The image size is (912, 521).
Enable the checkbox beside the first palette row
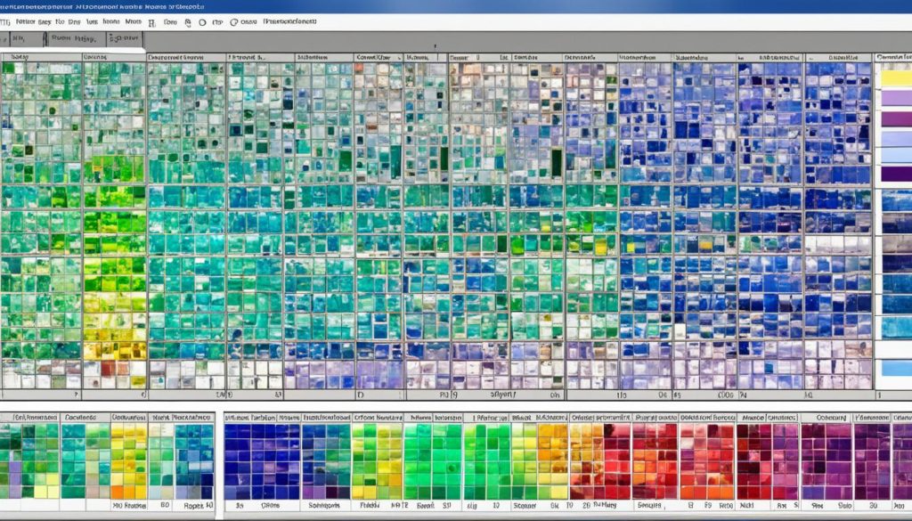[4, 417]
